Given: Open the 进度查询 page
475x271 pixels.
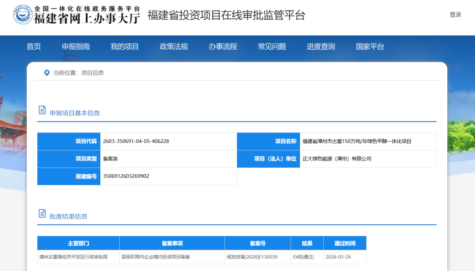Looking at the screenshot, I should (321, 46).
